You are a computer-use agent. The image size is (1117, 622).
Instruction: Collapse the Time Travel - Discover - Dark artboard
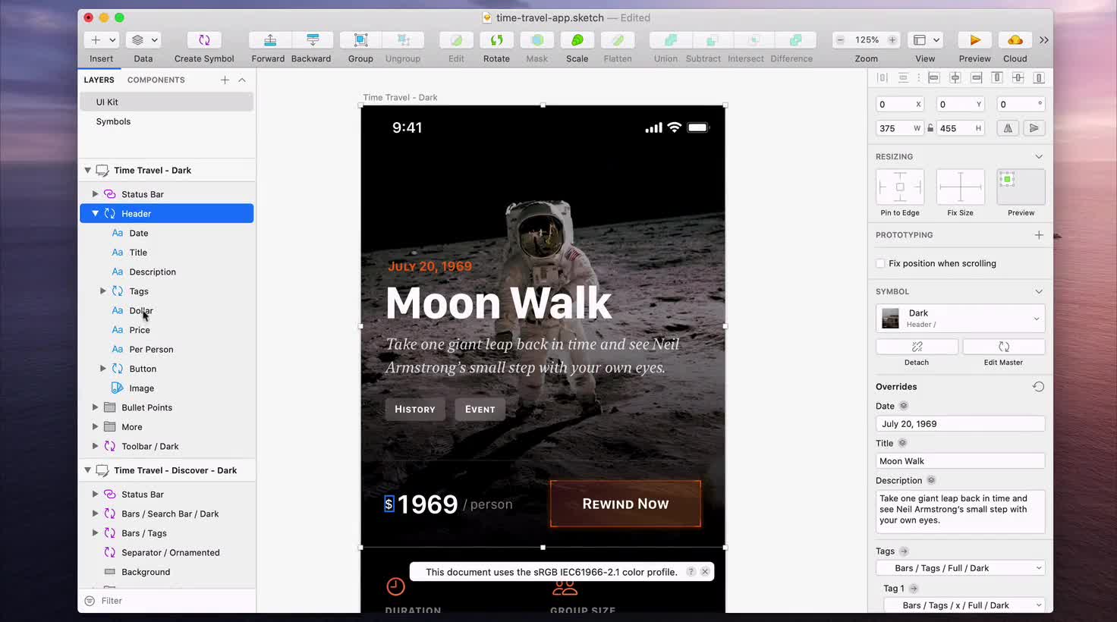click(x=87, y=470)
